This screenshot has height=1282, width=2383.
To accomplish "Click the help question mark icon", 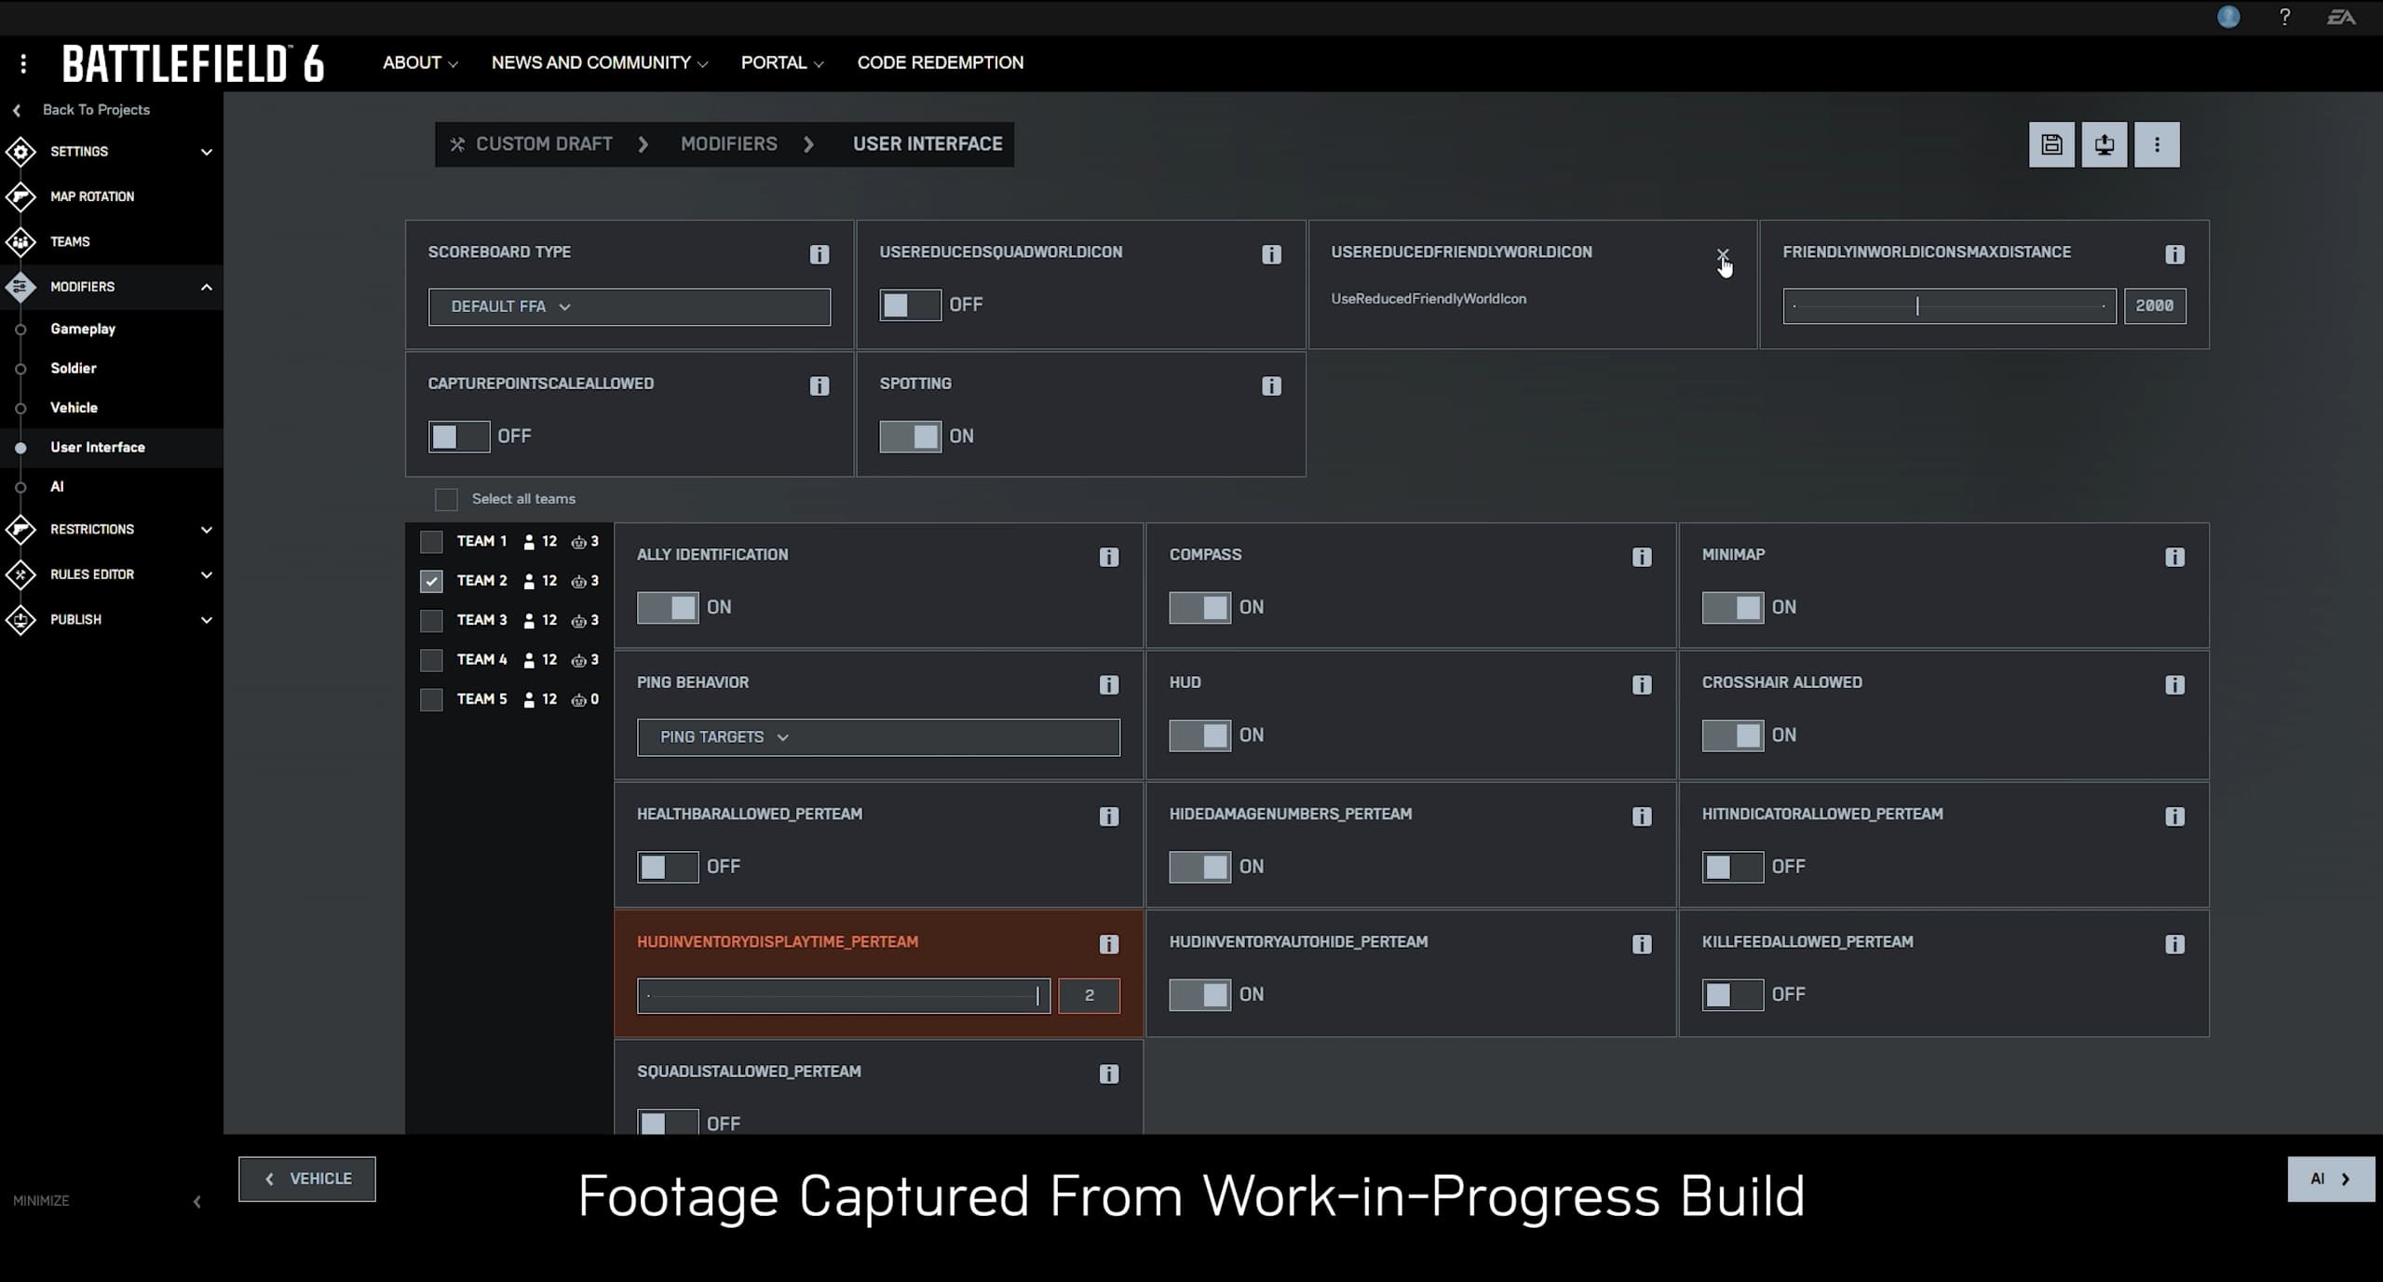I will click(x=2284, y=17).
